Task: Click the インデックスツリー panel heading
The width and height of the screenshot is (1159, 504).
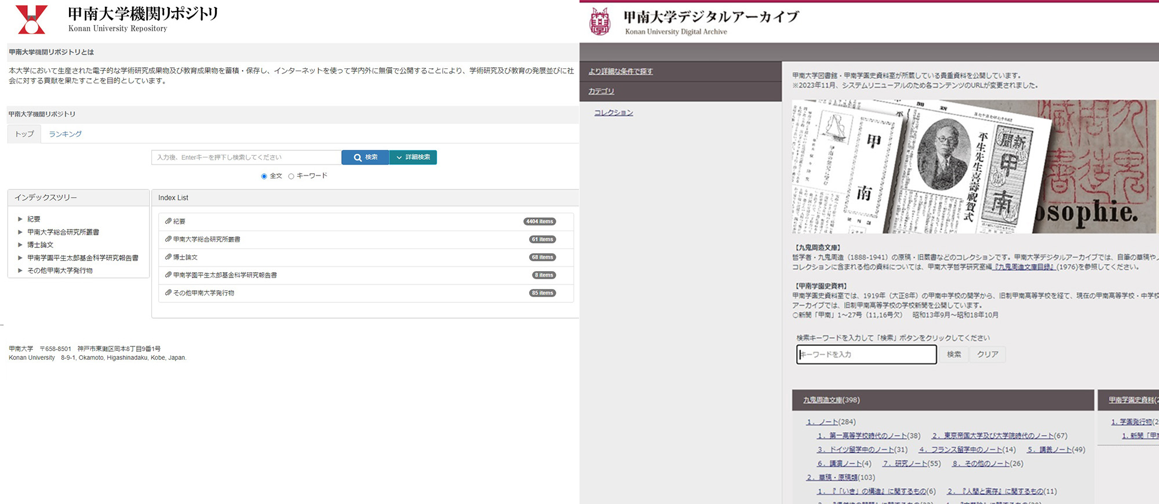Action: click(x=46, y=198)
